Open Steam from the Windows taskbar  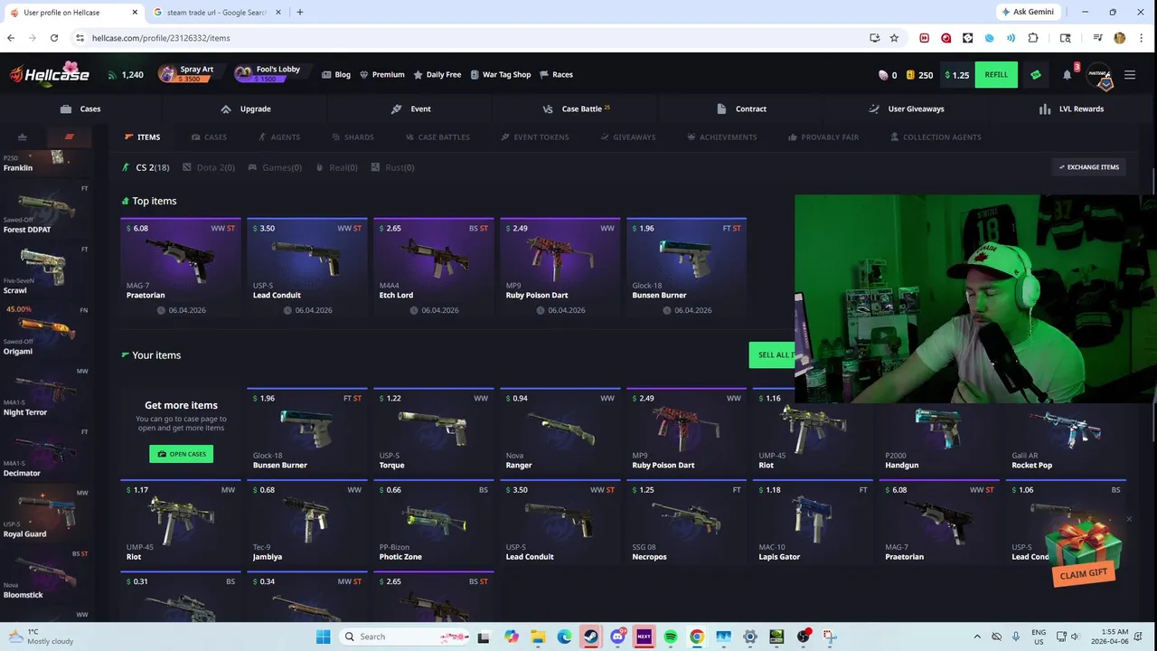pyautogui.click(x=590, y=637)
